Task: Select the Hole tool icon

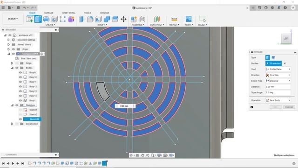Action: (54, 19)
